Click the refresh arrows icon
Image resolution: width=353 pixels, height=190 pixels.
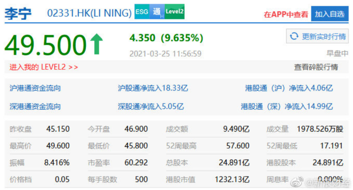(294, 36)
